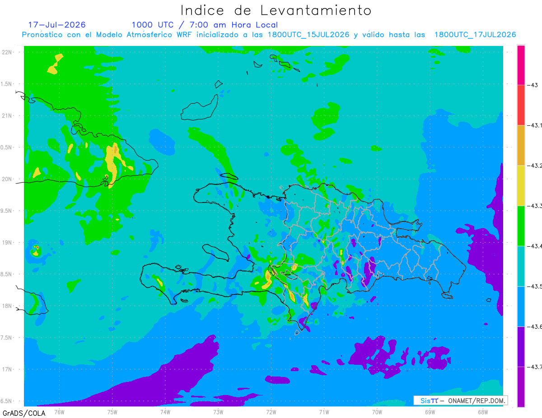542x418 pixels.
Task: Click the valid-until time '1800UTC_17JUL2026'
Action: point(475,35)
